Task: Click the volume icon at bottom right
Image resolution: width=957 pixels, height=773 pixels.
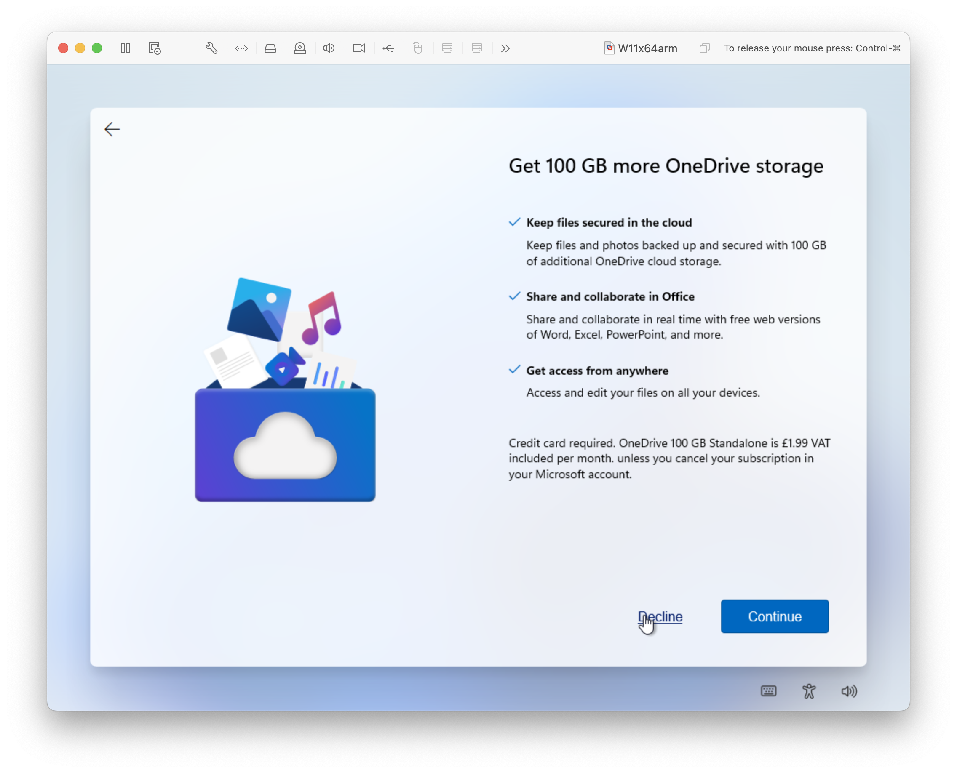Action: (x=848, y=691)
